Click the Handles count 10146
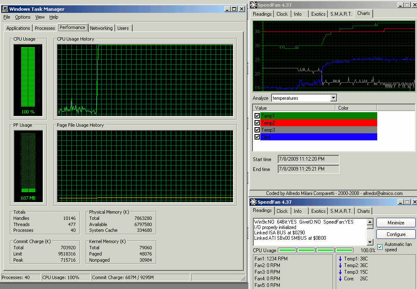Screen dimensions: 417x289 [69, 218]
